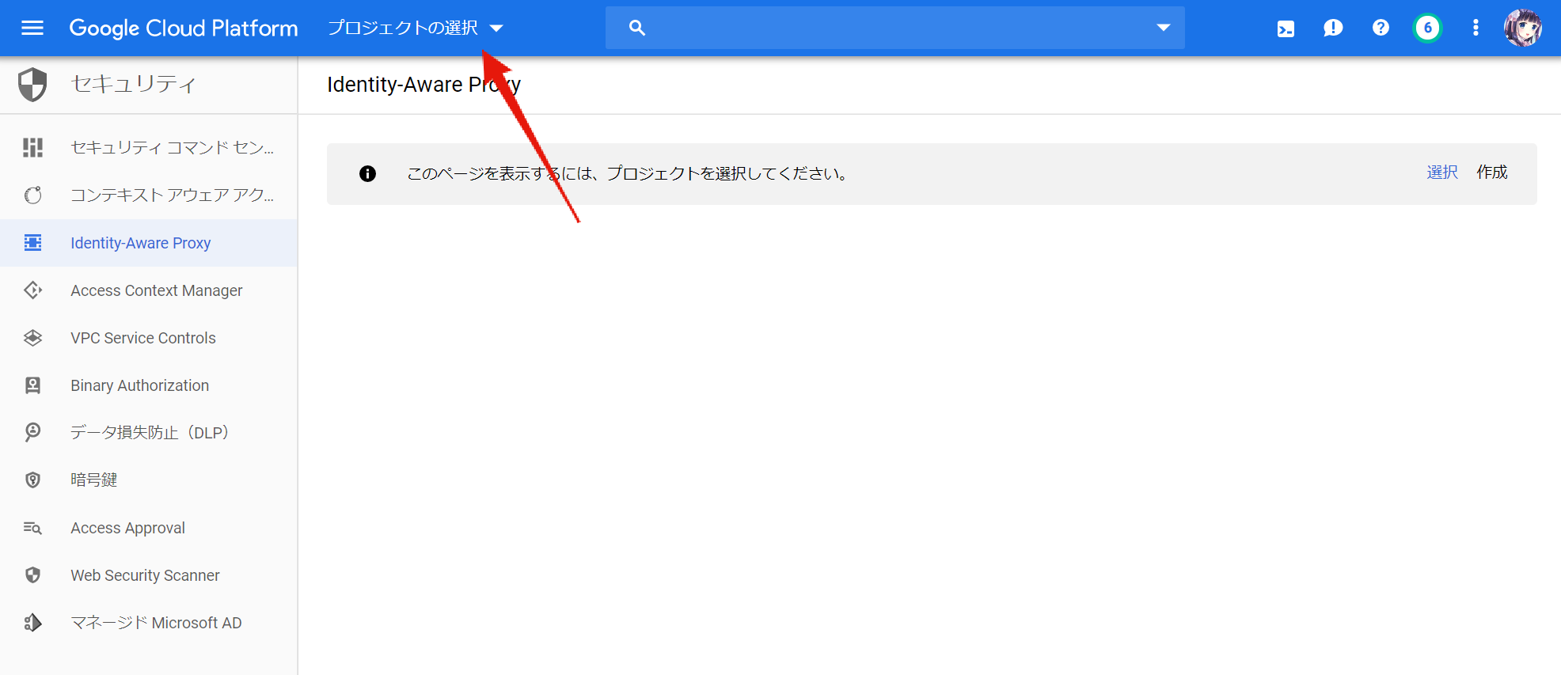Click the info icon in banner

coord(367,174)
